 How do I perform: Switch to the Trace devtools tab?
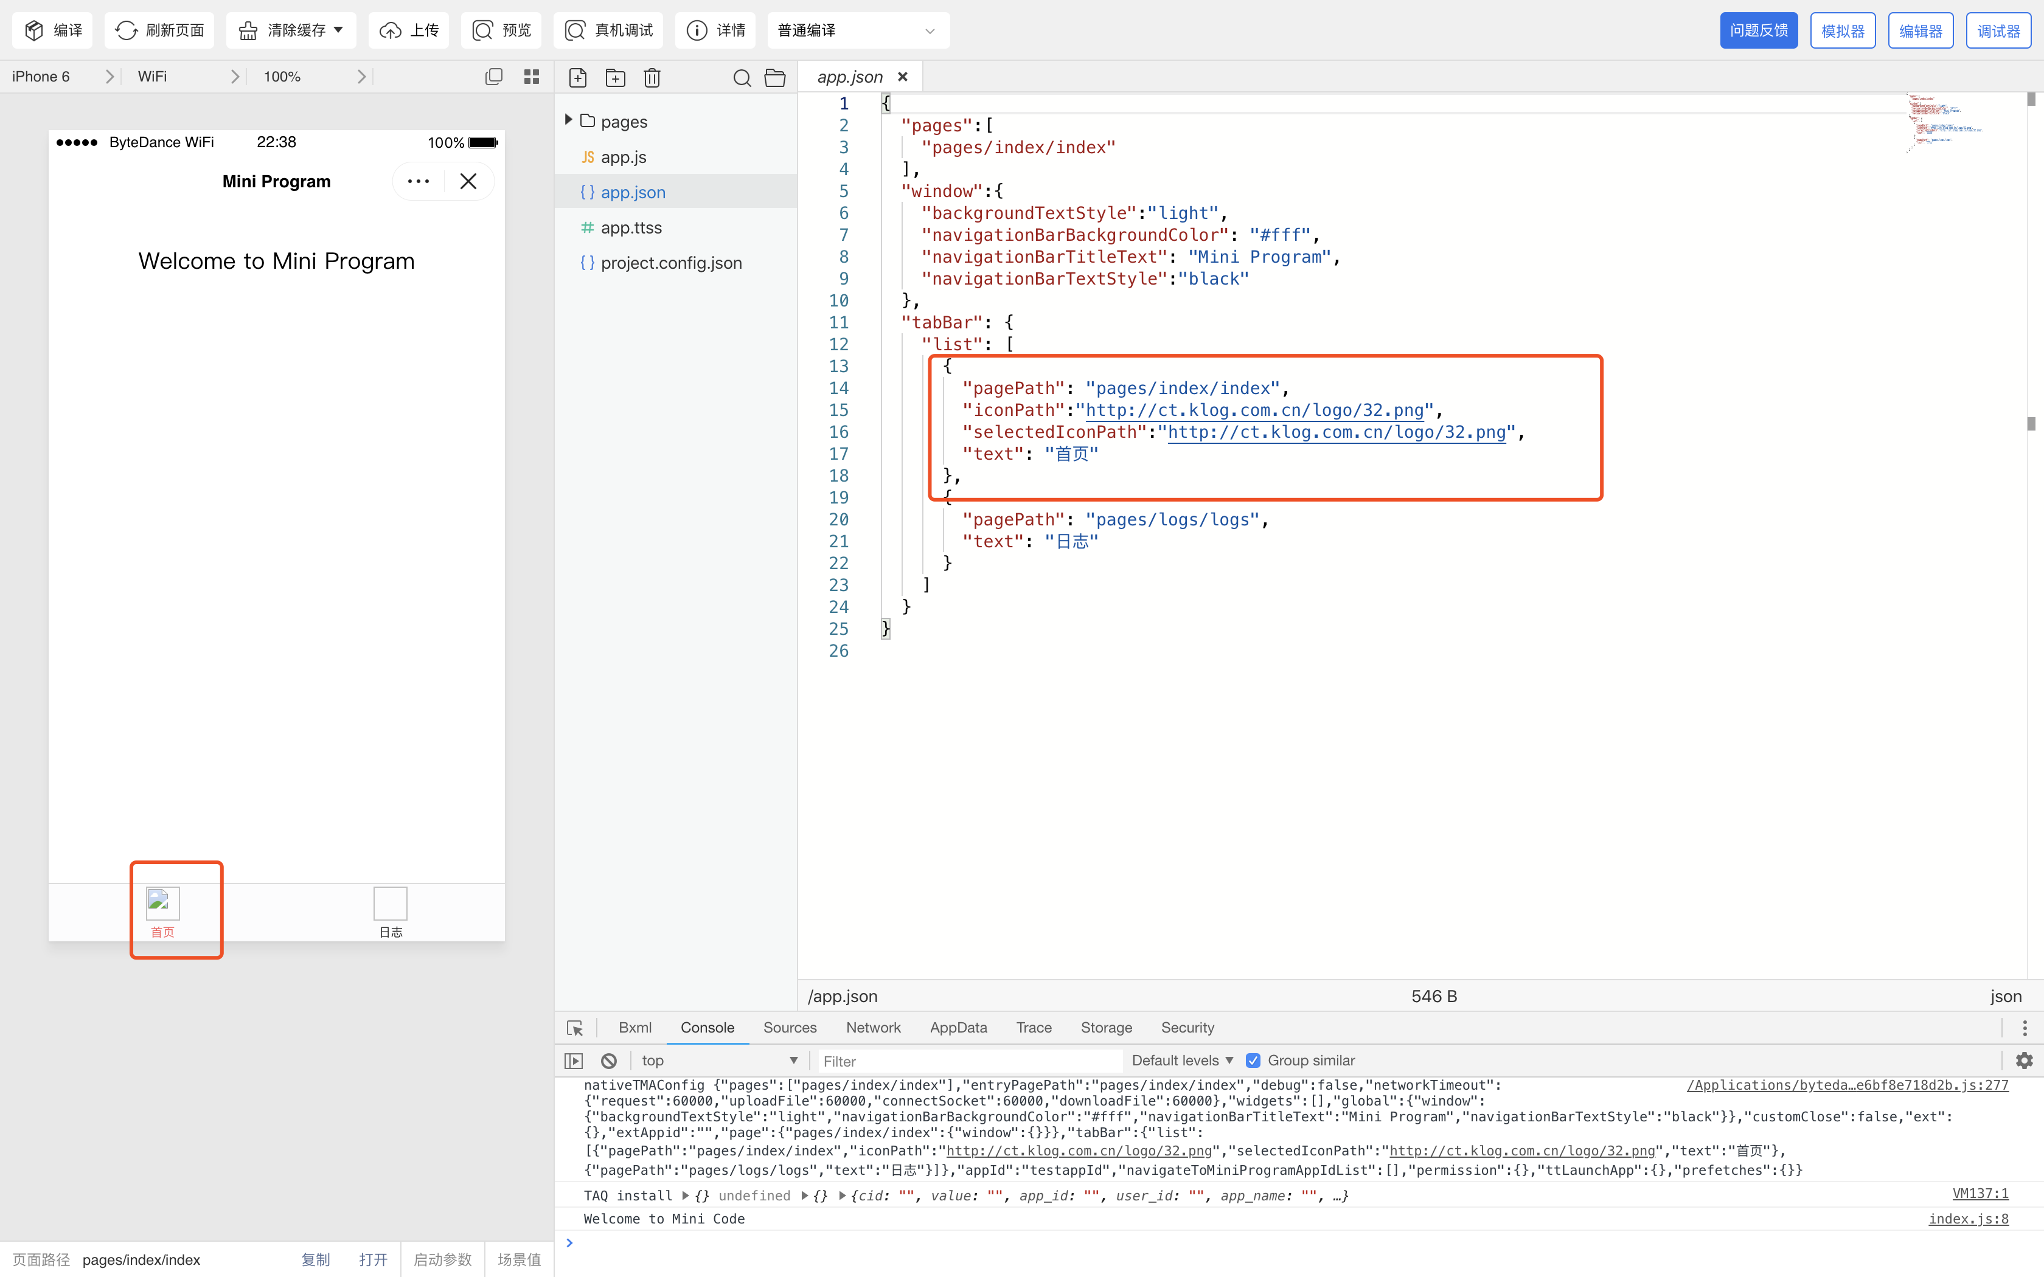1034,1028
